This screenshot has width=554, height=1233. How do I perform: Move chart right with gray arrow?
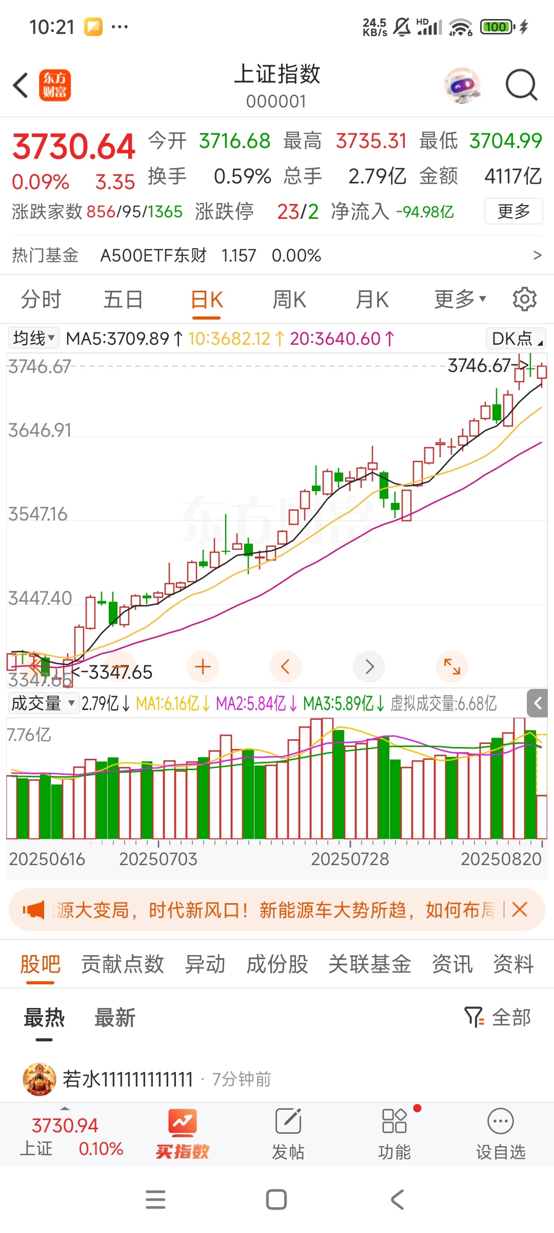click(x=369, y=667)
